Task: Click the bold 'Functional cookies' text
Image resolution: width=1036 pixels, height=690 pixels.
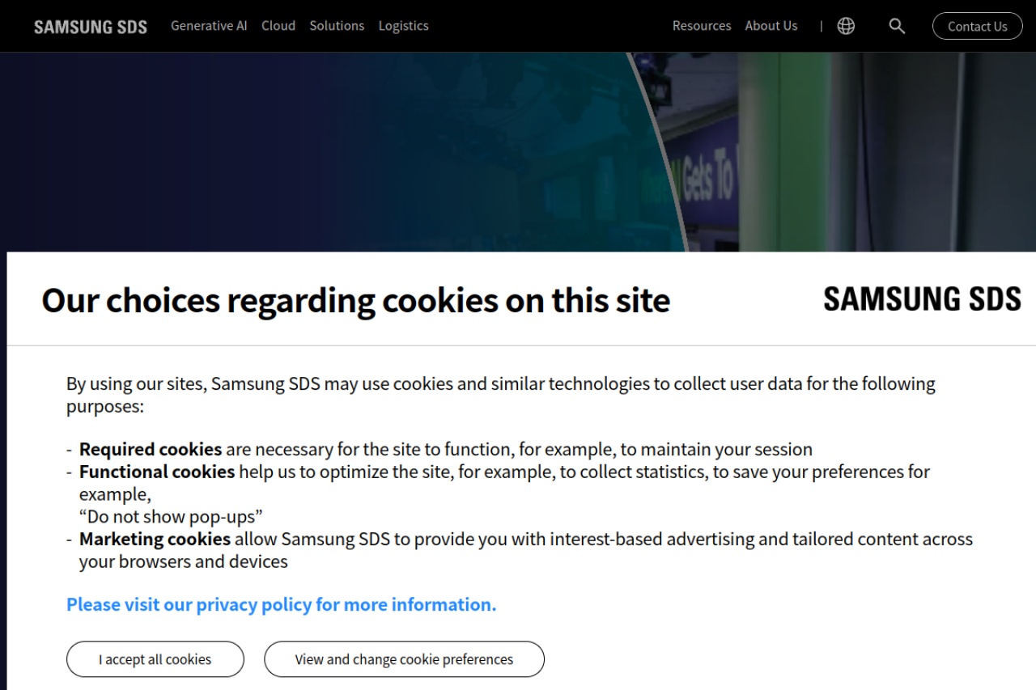Action: click(157, 472)
